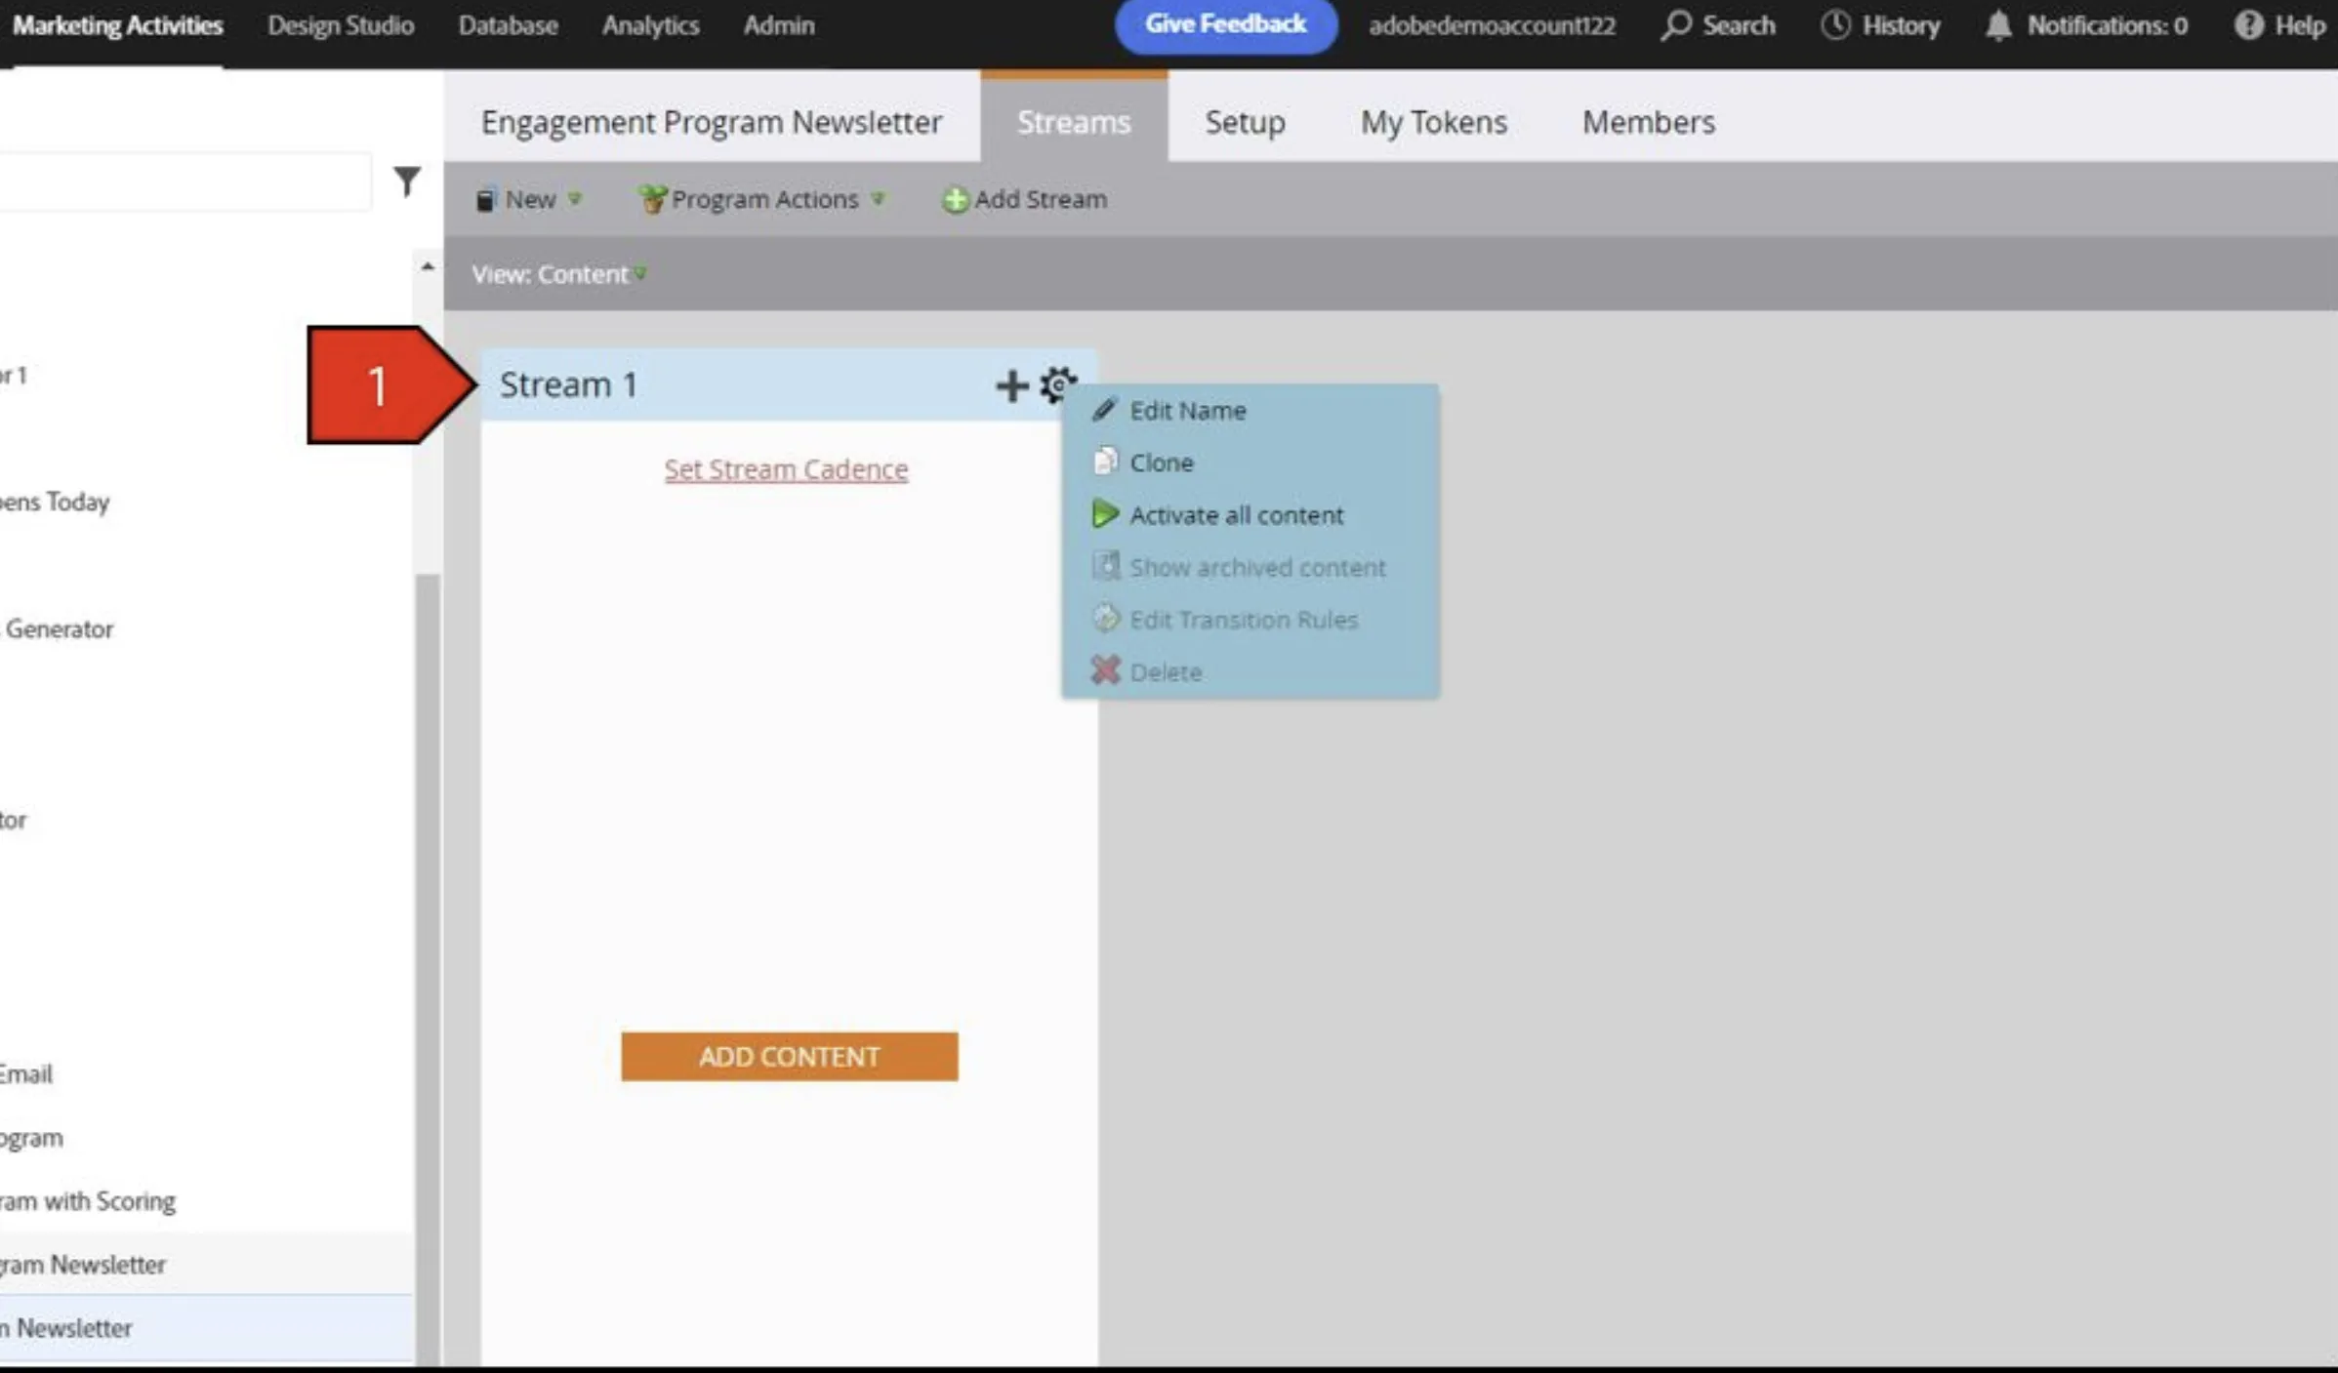Viewport: 2338px width, 1373px height.
Task: Click the red Delete X icon
Action: pyautogui.click(x=1105, y=671)
